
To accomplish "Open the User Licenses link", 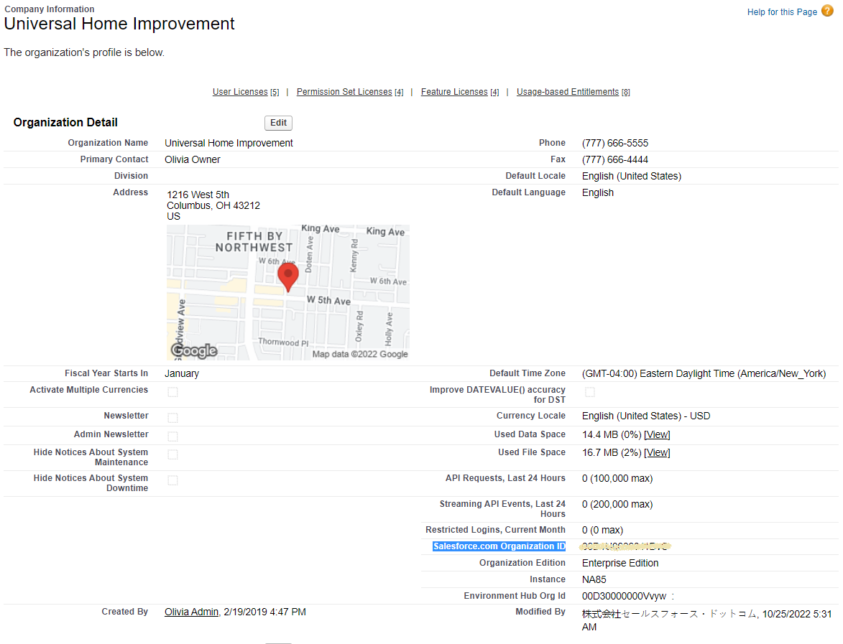I will point(240,92).
